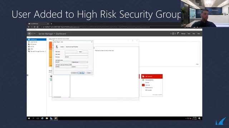
Task: Click the browser reload icon
Action: coord(35,27)
